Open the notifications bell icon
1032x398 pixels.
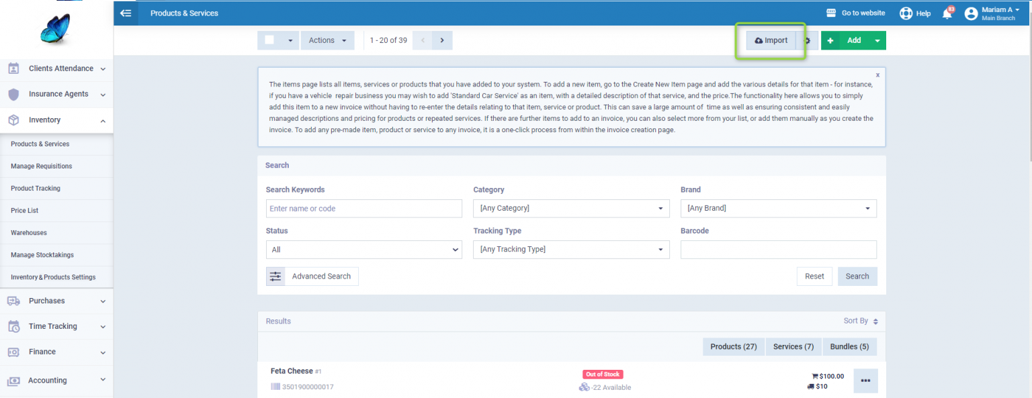[x=947, y=13]
